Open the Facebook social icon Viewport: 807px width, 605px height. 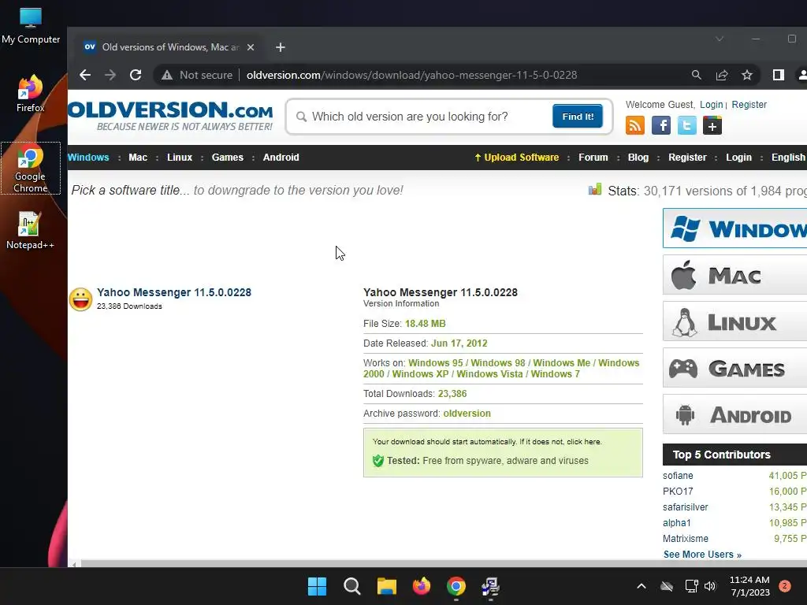click(x=661, y=125)
